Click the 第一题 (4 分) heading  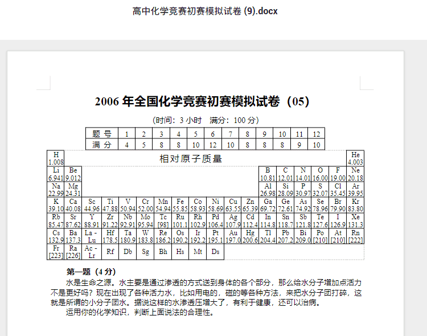click(91, 272)
